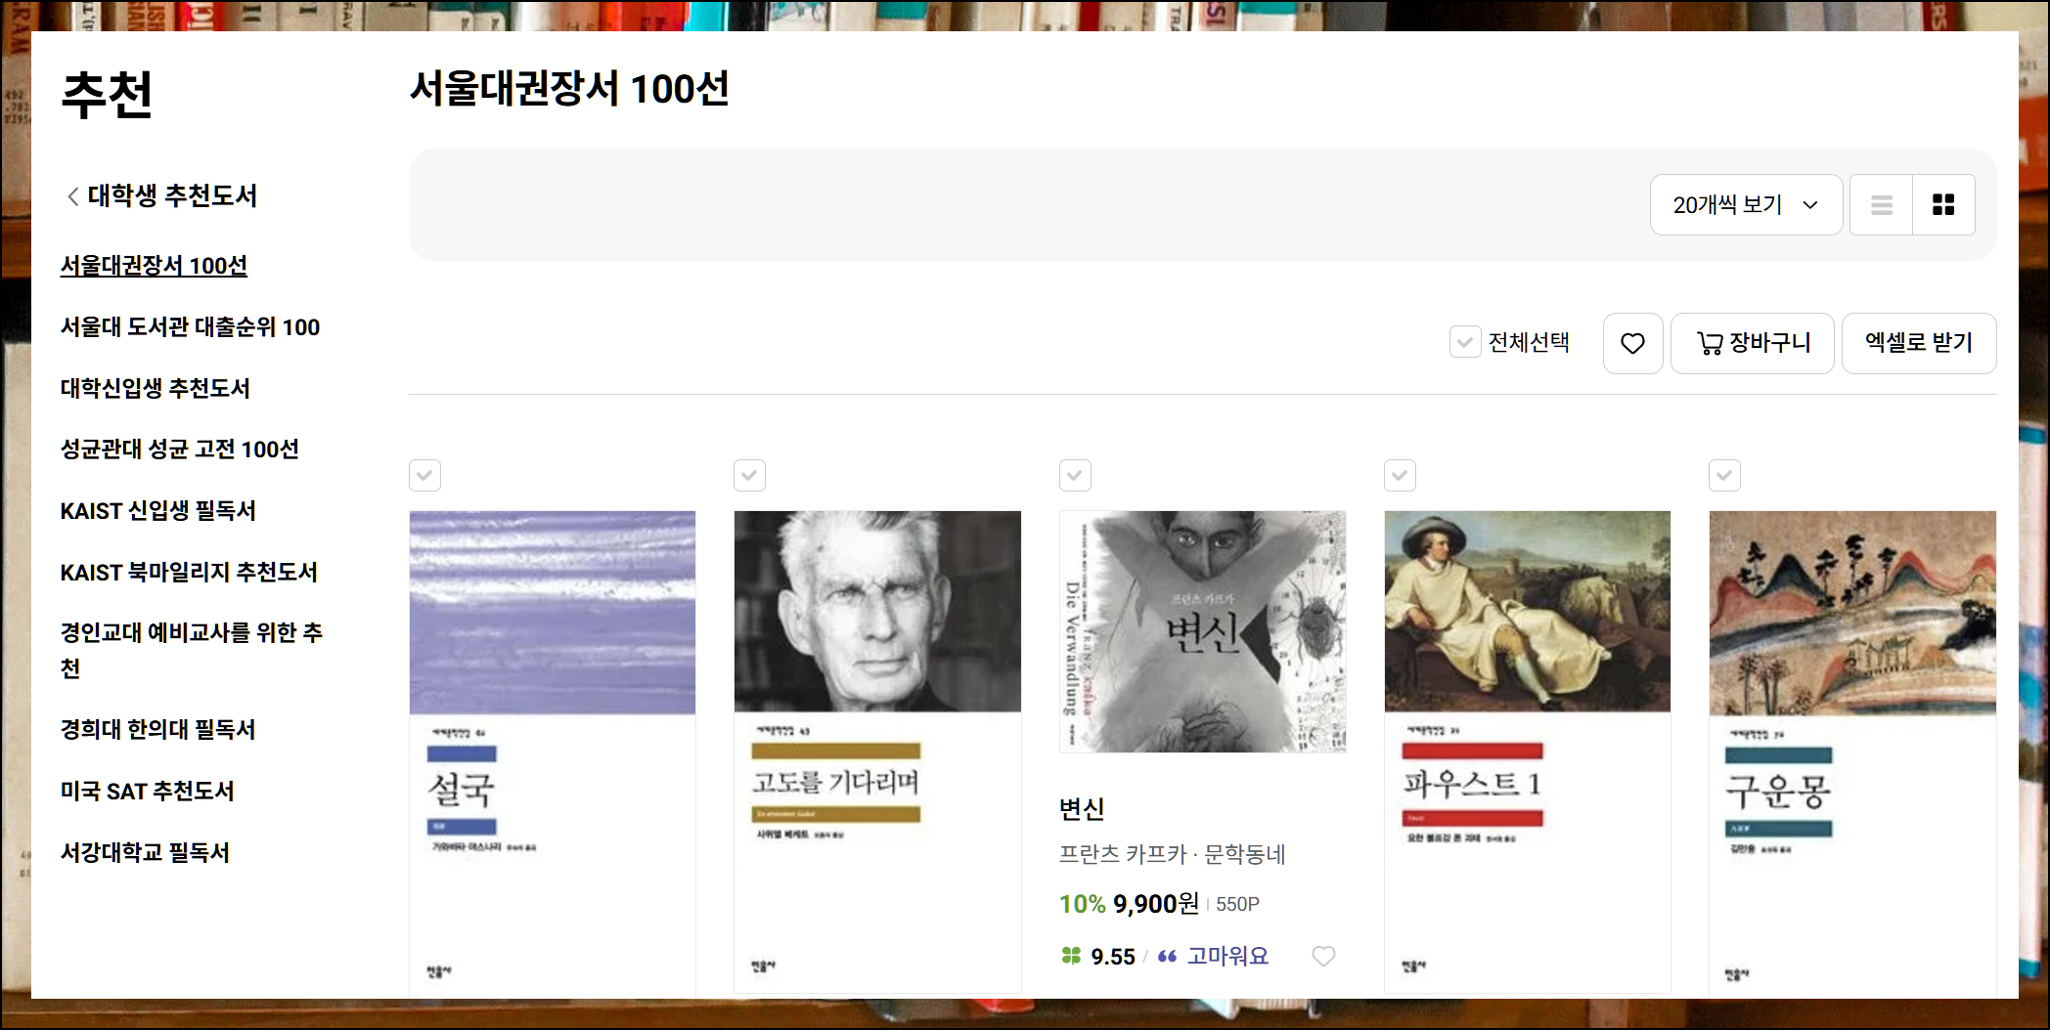2050x1030 pixels.
Task: Open KAIST 북마일리지 추천도서 list
Action: (x=189, y=573)
